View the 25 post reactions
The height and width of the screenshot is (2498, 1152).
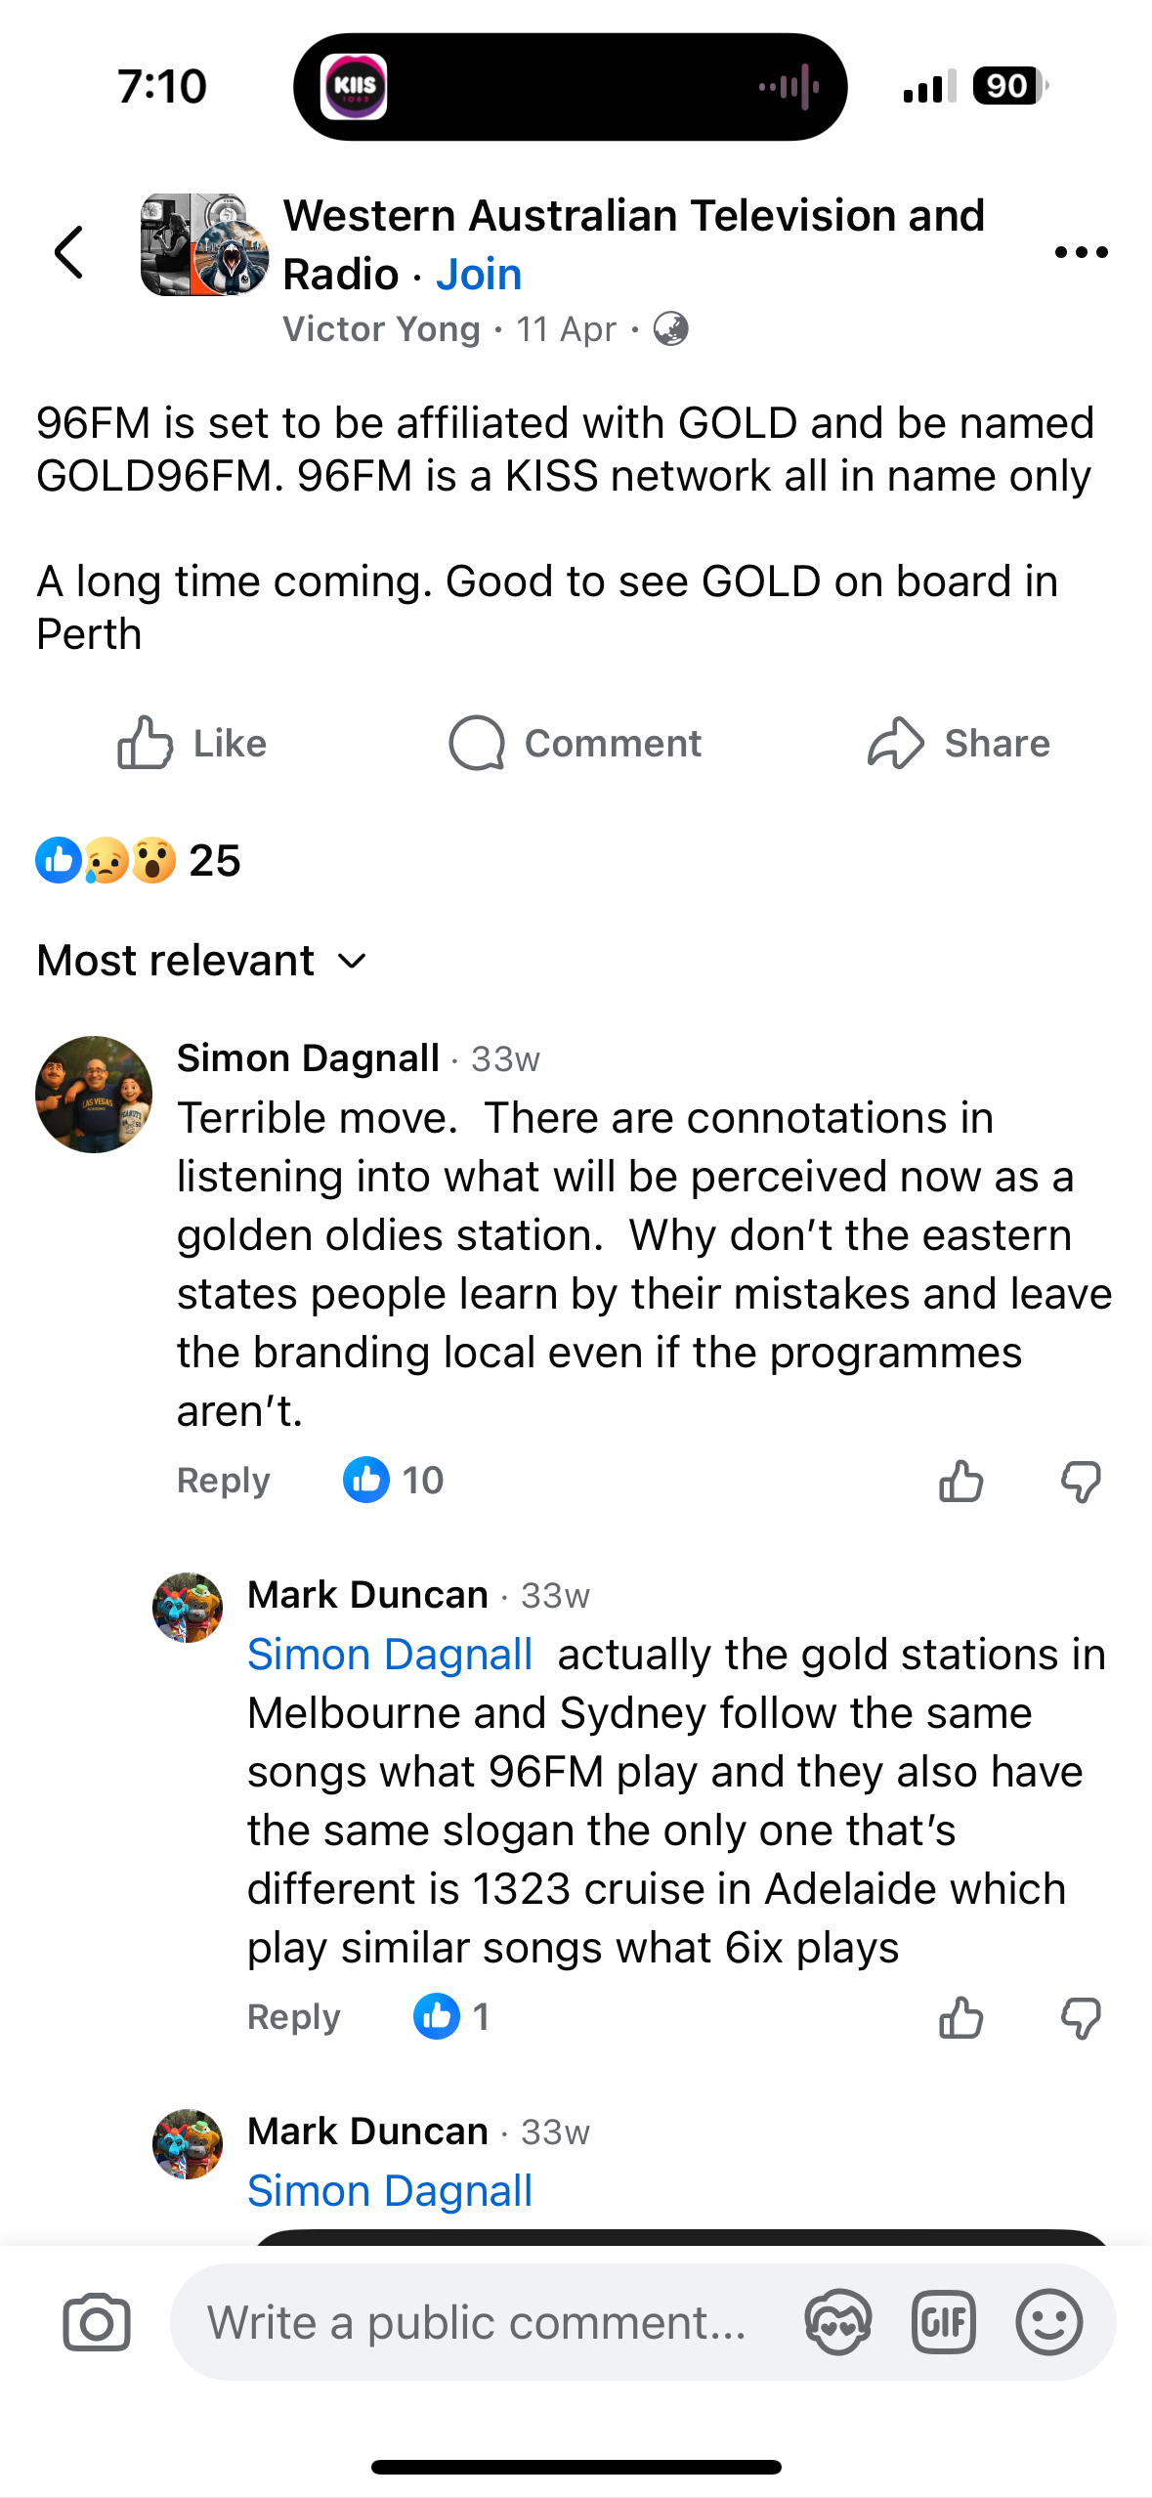point(138,861)
